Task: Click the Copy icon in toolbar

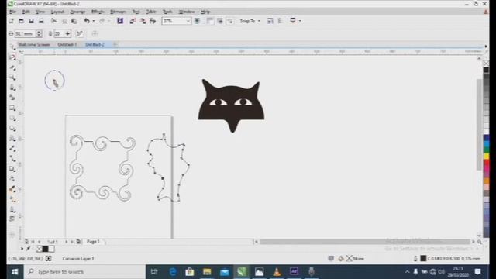Action: click(x=64, y=21)
